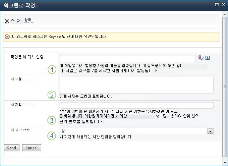228x166 pixels.
Task: Maximize the workflow task dialog
Action: pos(217,4)
